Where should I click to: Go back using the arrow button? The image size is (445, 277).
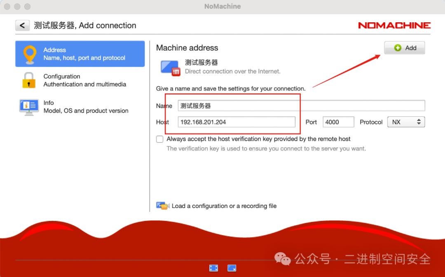coord(22,26)
